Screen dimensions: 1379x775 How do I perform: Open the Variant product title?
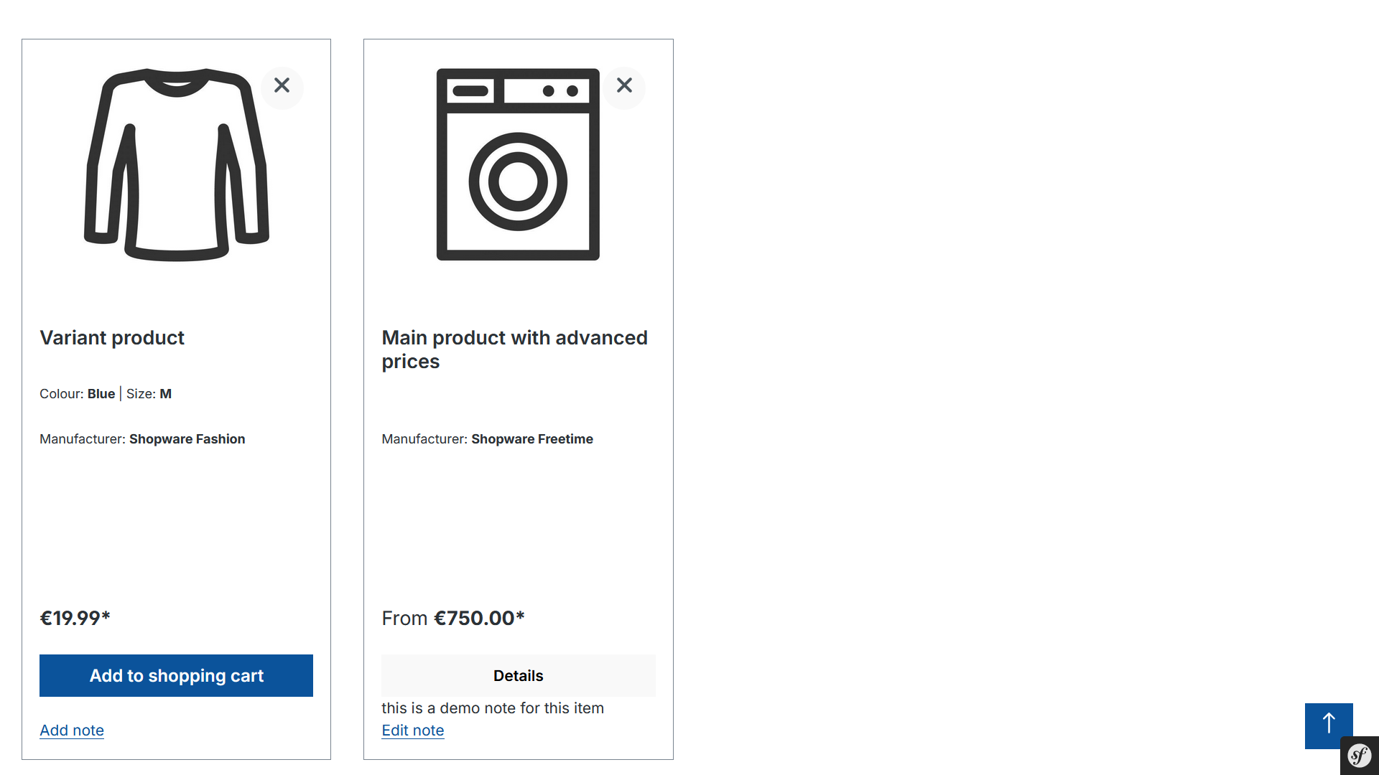click(112, 337)
